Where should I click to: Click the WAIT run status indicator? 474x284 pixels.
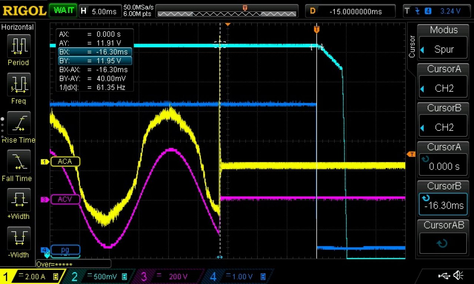[x=63, y=10]
